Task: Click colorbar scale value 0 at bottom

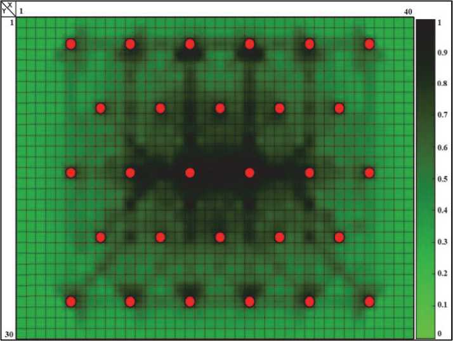Action: pyautogui.click(x=440, y=333)
